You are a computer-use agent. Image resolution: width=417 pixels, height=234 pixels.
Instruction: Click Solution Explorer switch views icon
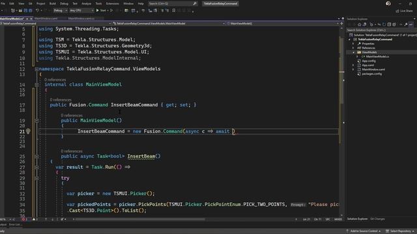click(364, 25)
